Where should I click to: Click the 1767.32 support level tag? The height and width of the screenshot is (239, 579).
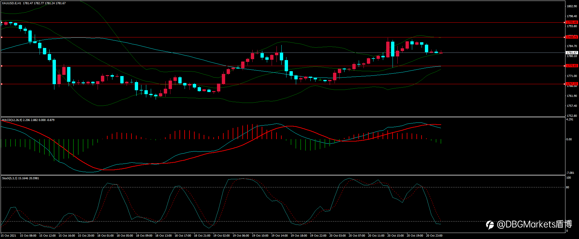[572, 84]
